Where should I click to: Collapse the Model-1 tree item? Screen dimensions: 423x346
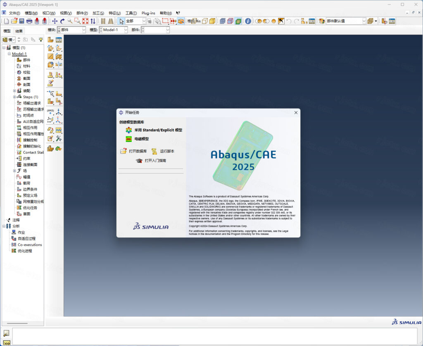9,54
